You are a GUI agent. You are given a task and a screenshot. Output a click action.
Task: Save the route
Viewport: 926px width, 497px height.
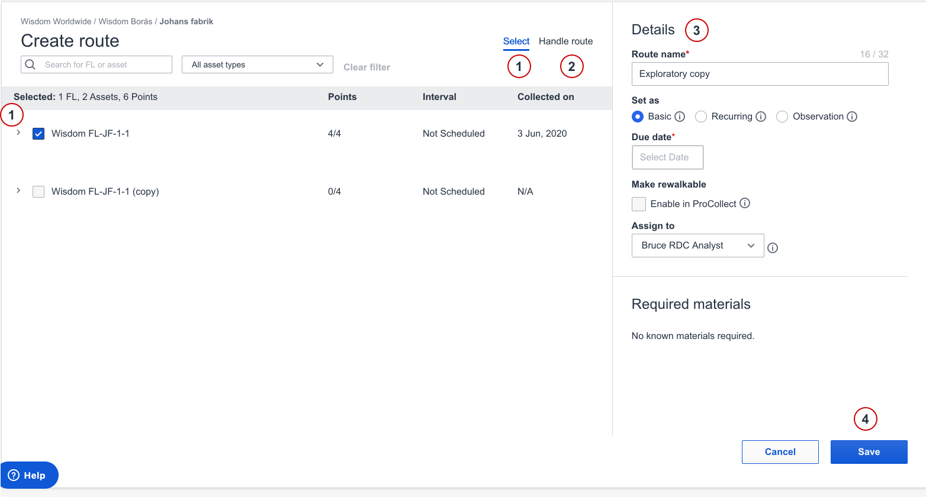869,452
